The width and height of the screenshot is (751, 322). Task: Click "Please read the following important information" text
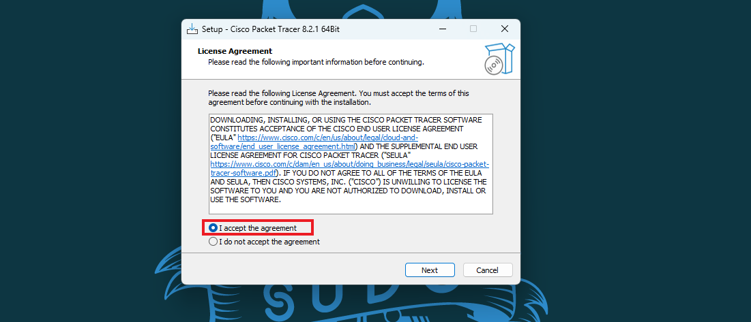(316, 62)
